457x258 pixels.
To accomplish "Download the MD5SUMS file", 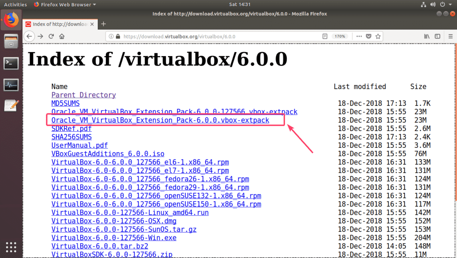I will 66,103.
